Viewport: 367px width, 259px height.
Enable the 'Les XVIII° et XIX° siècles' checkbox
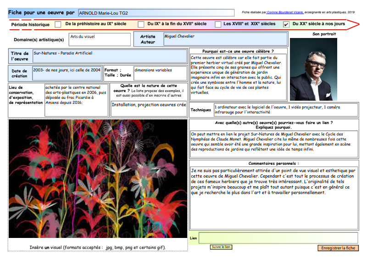217,24
